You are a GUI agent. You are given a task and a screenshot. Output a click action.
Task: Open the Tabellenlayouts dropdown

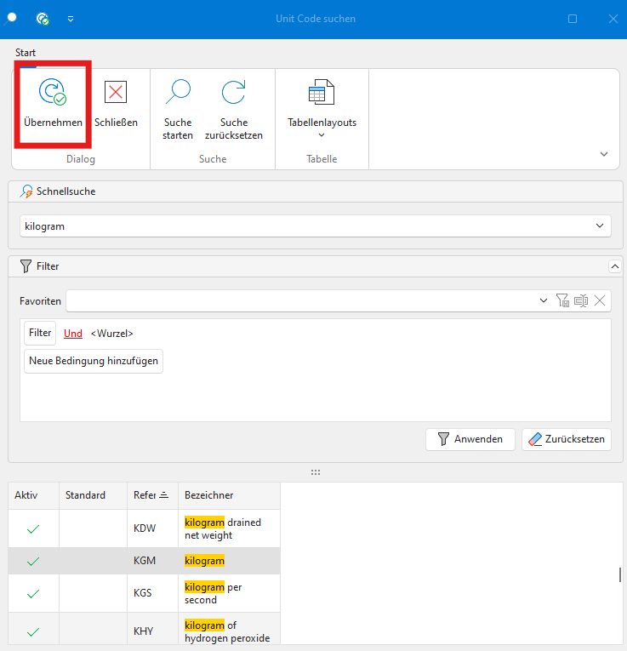[x=322, y=128]
